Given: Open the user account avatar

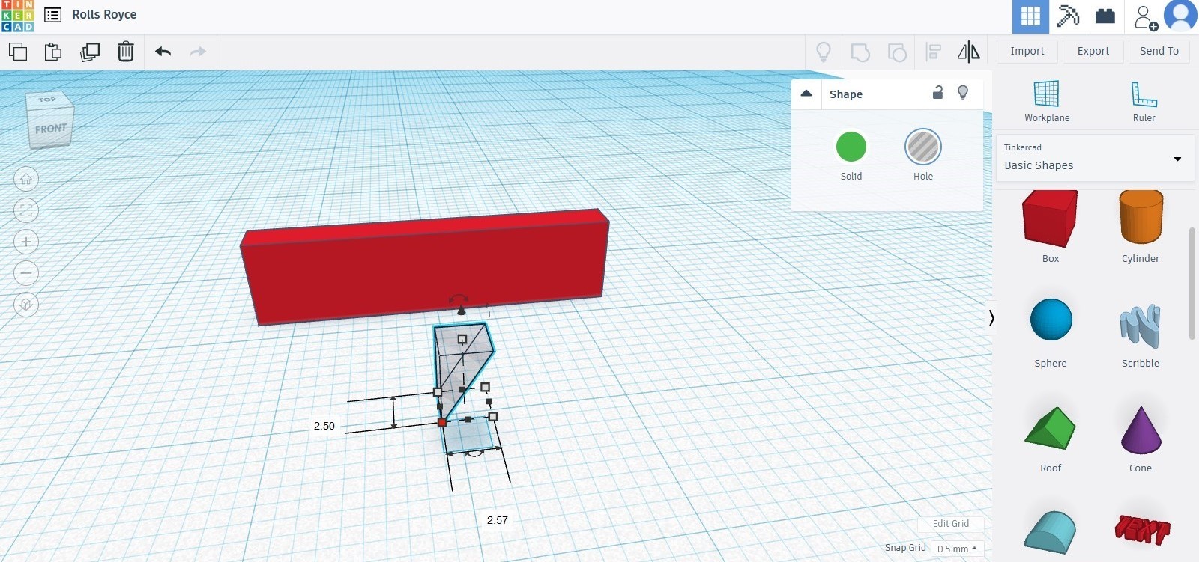Looking at the screenshot, I should click(x=1181, y=16).
